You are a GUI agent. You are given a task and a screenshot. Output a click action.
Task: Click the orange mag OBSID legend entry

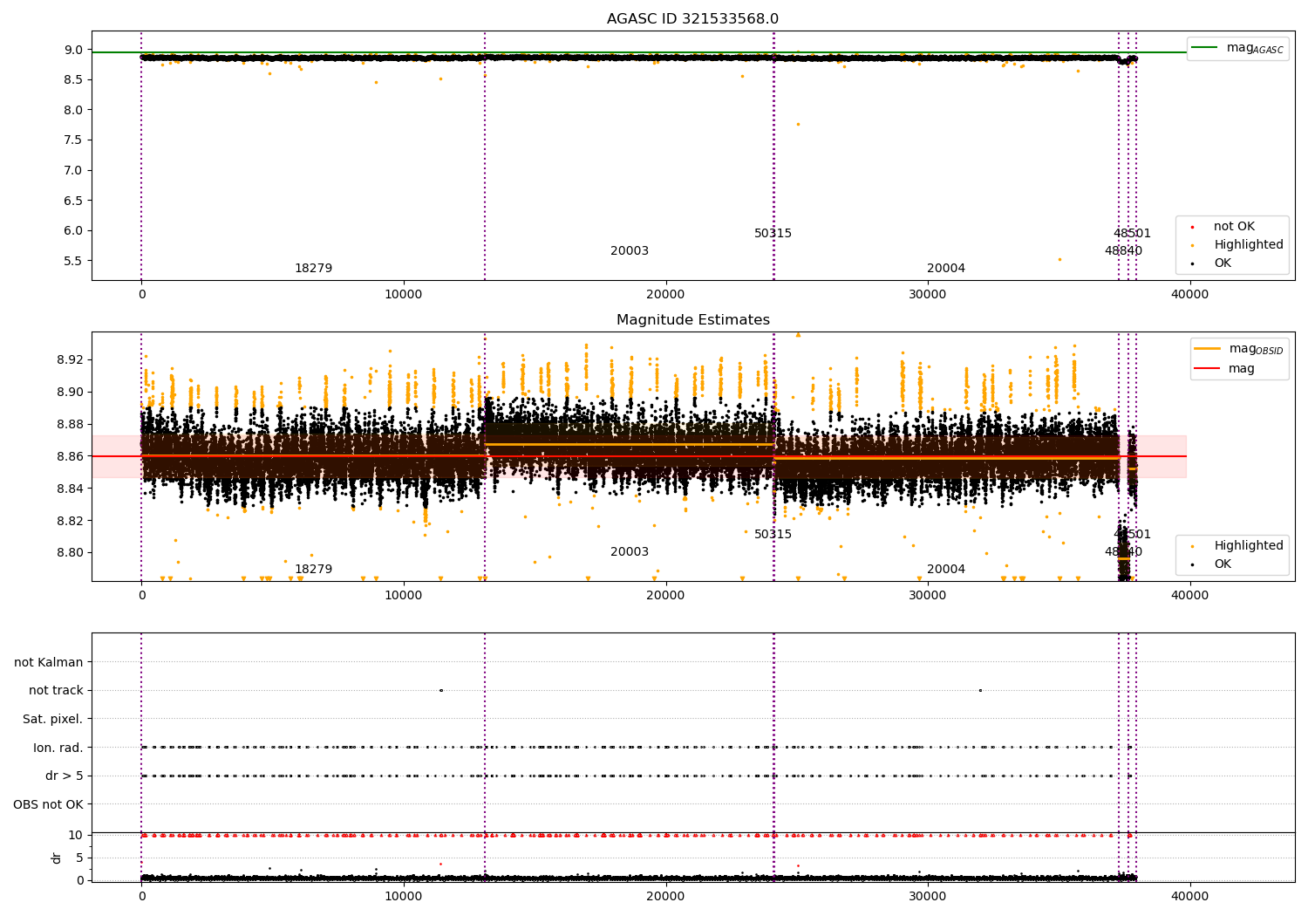click(x=1238, y=349)
